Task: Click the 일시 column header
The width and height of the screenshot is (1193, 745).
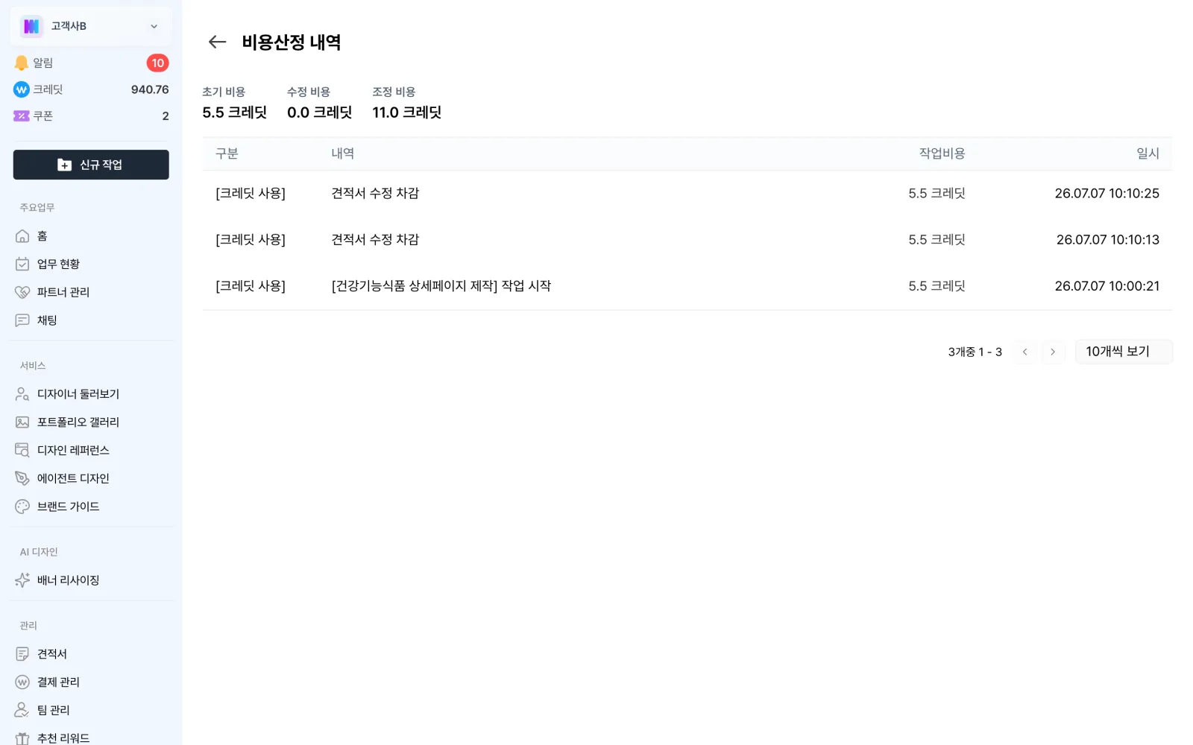Action: [x=1148, y=153]
